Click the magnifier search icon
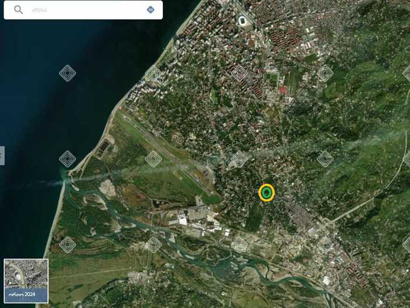 tap(19, 9)
